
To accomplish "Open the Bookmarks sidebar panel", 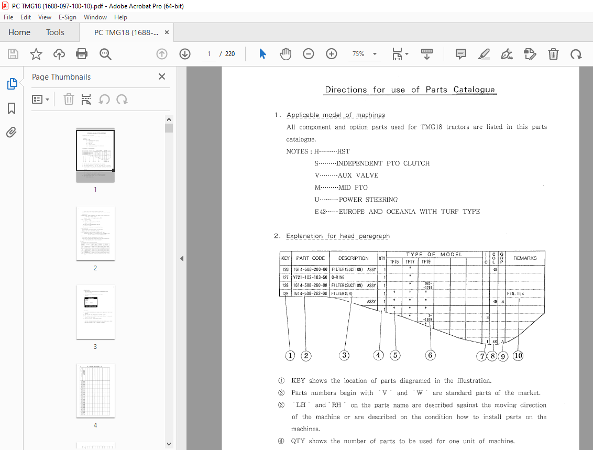I will (x=12, y=108).
